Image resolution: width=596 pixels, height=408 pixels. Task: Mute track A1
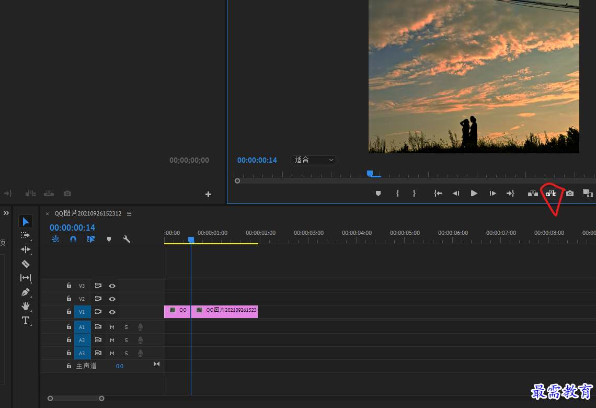pos(112,327)
